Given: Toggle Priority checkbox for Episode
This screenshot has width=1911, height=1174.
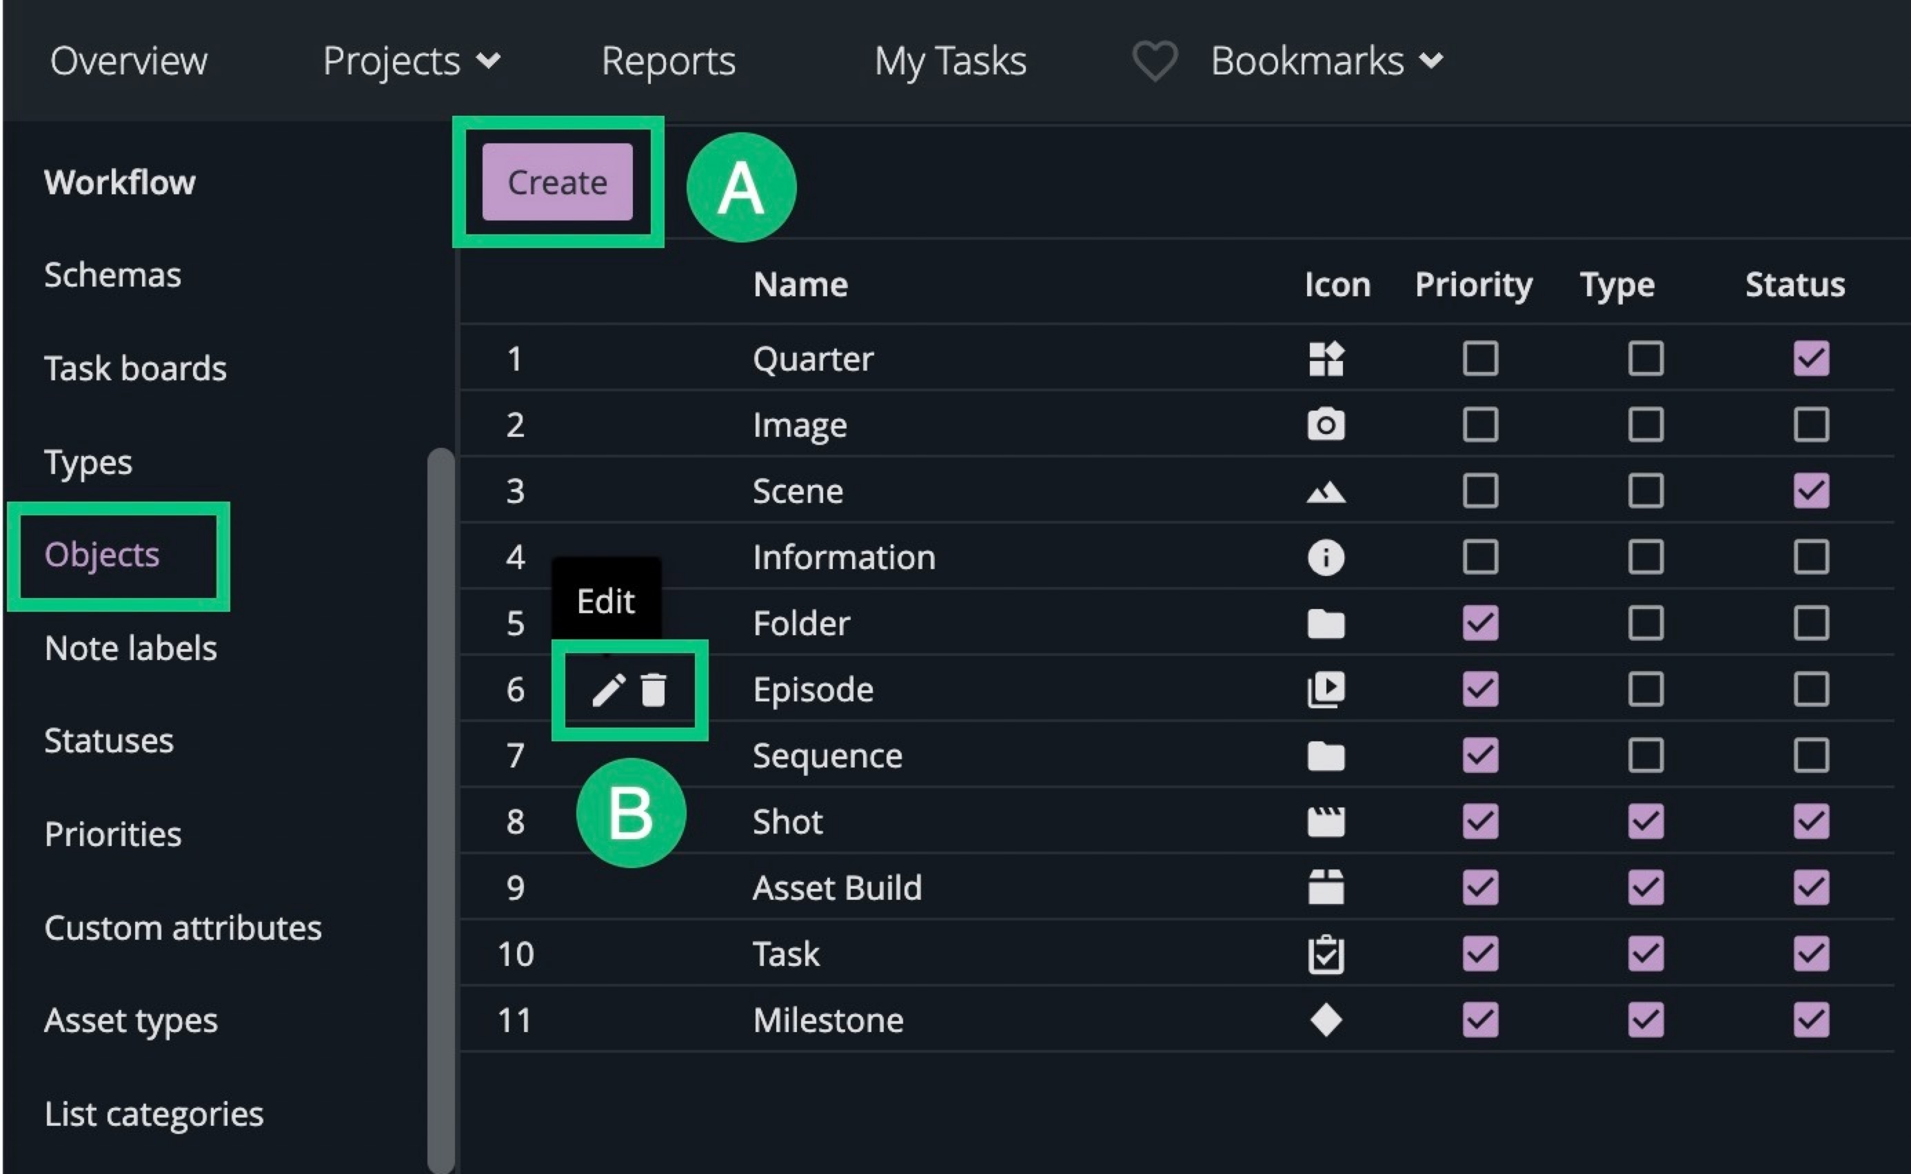Looking at the screenshot, I should (x=1481, y=690).
